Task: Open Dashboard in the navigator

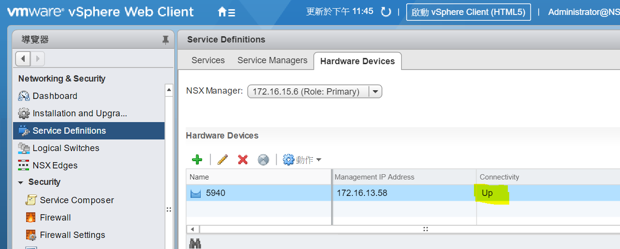Action: pyautogui.click(x=55, y=96)
